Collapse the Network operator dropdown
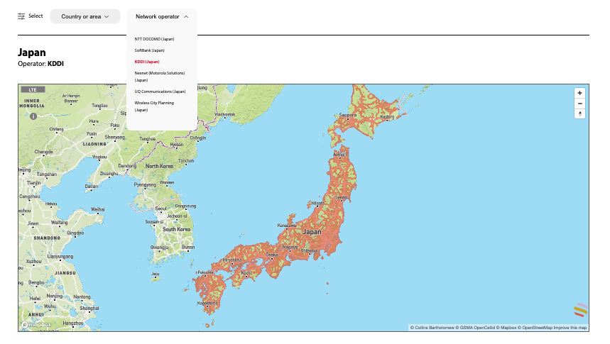This screenshot has height=344, width=610. point(162,16)
